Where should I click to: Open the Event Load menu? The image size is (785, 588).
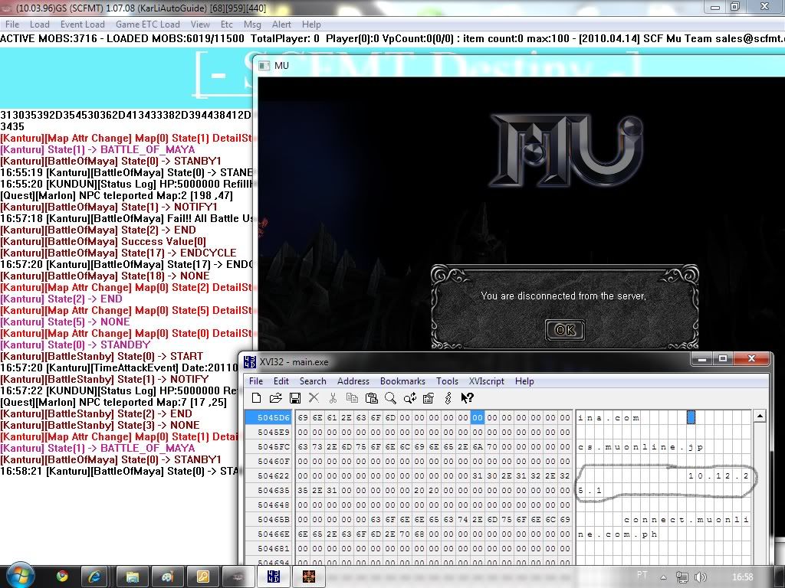pyautogui.click(x=83, y=24)
